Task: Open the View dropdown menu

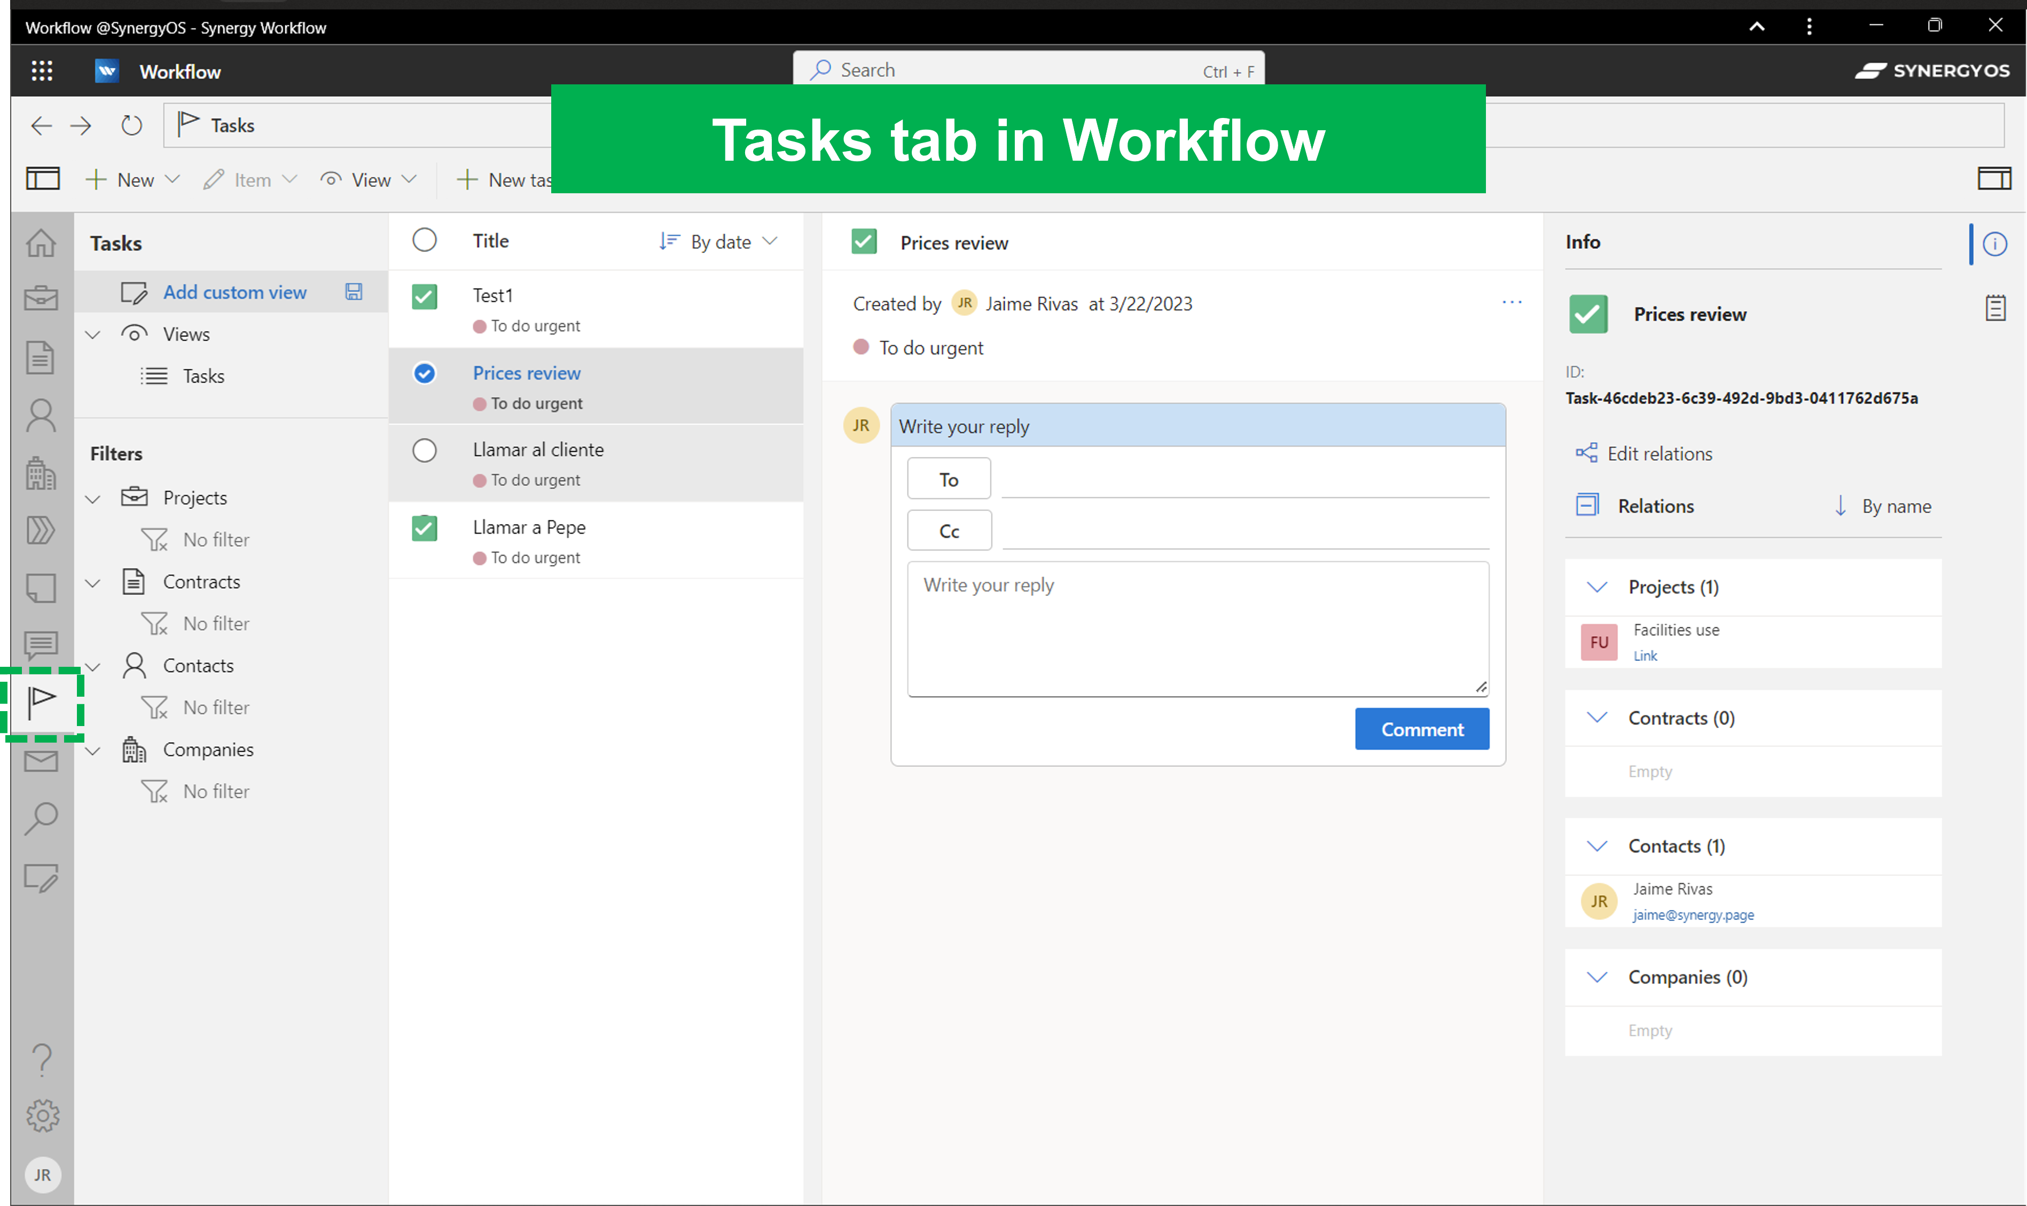Action: coord(369,179)
